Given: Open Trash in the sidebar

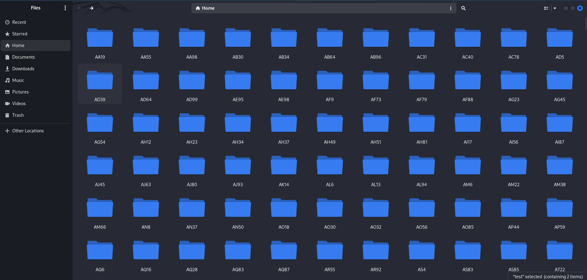Looking at the screenshot, I should [36, 115].
